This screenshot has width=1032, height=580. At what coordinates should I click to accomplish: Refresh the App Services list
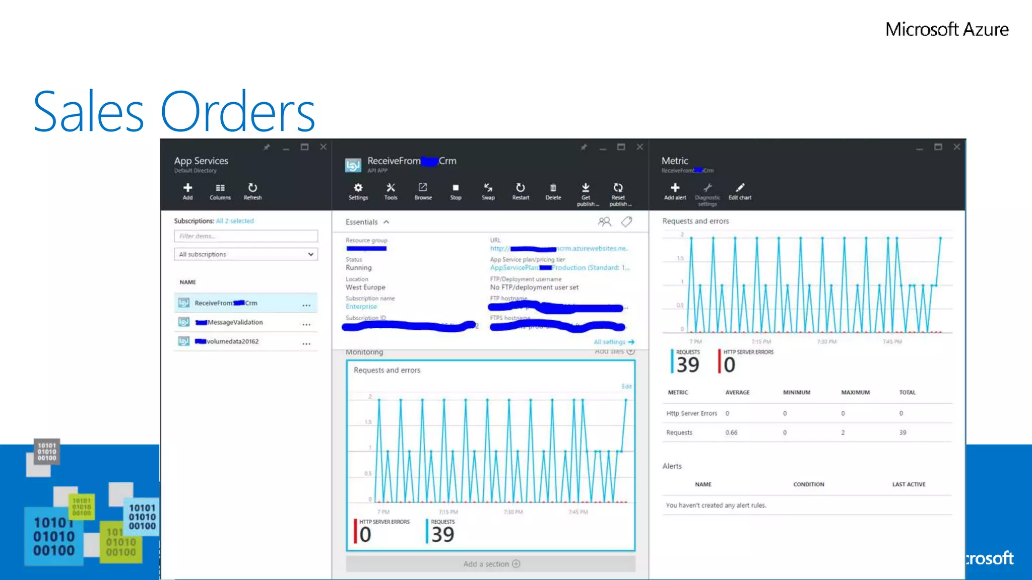coord(252,191)
